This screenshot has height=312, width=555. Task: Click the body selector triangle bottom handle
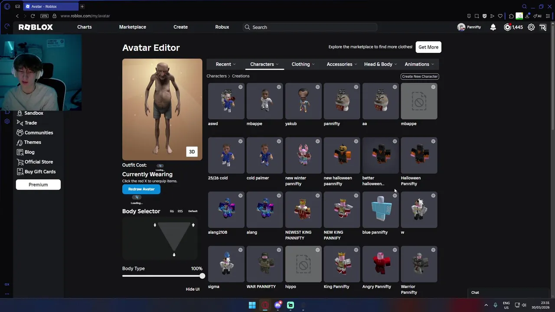[174, 254]
